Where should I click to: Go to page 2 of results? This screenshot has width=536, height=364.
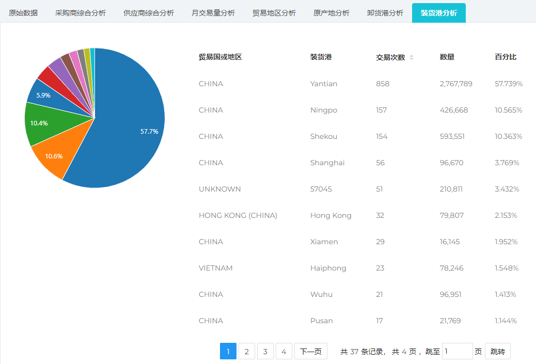(246, 351)
